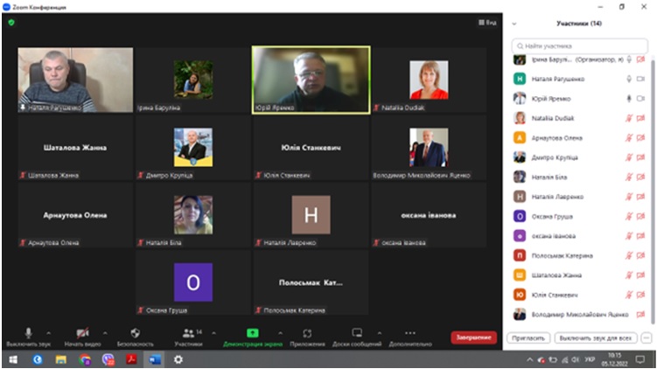Select Юлія Станкевич in the participants list
Viewport: 657px width, 369px height.
(579, 295)
